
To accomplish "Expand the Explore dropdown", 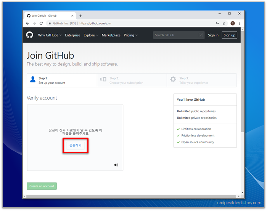I will [91, 35].
